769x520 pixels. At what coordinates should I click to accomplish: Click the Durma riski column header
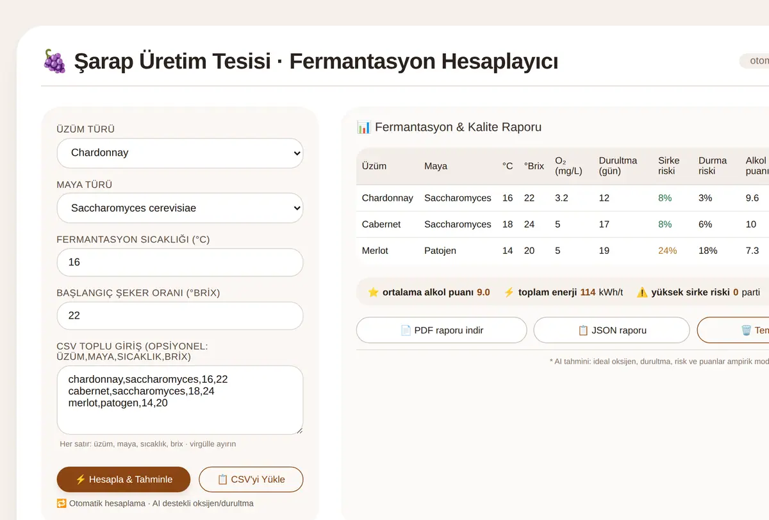tap(713, 166)
